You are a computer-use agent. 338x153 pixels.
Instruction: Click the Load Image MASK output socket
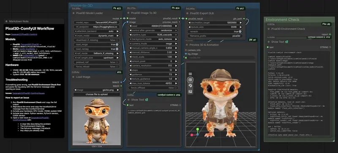(x=121, y=86)
